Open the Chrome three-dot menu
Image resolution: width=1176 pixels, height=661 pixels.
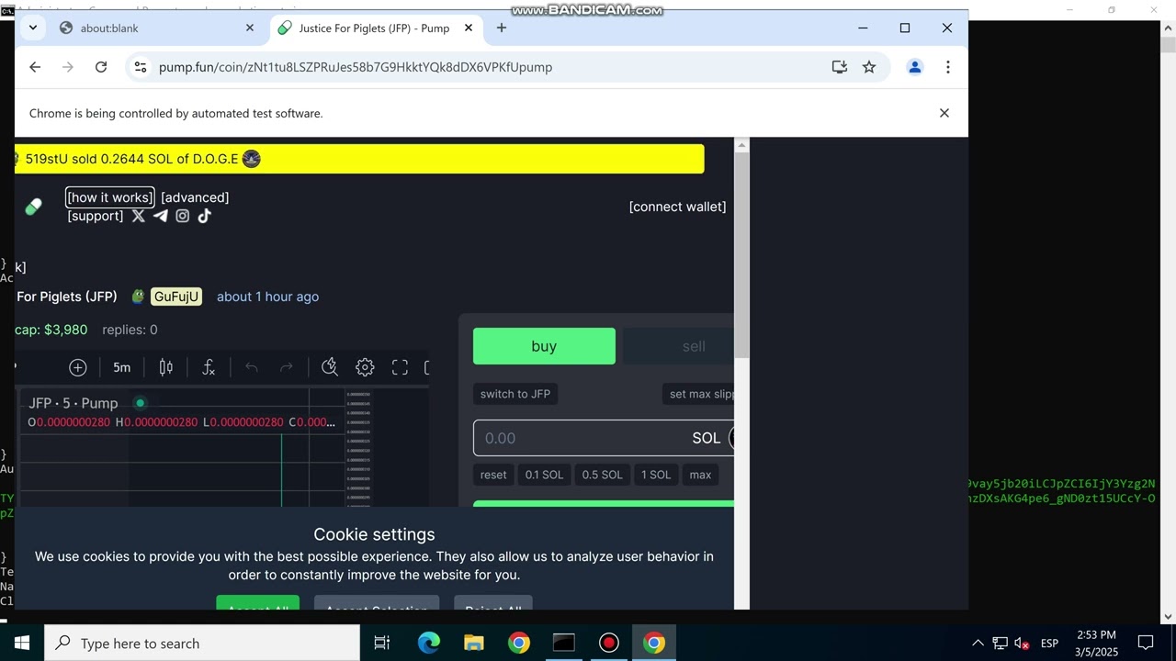(x=948, y=67)
